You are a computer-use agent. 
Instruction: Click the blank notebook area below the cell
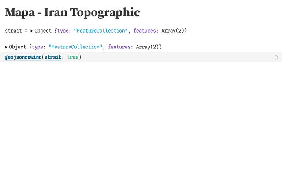(141, 119)
